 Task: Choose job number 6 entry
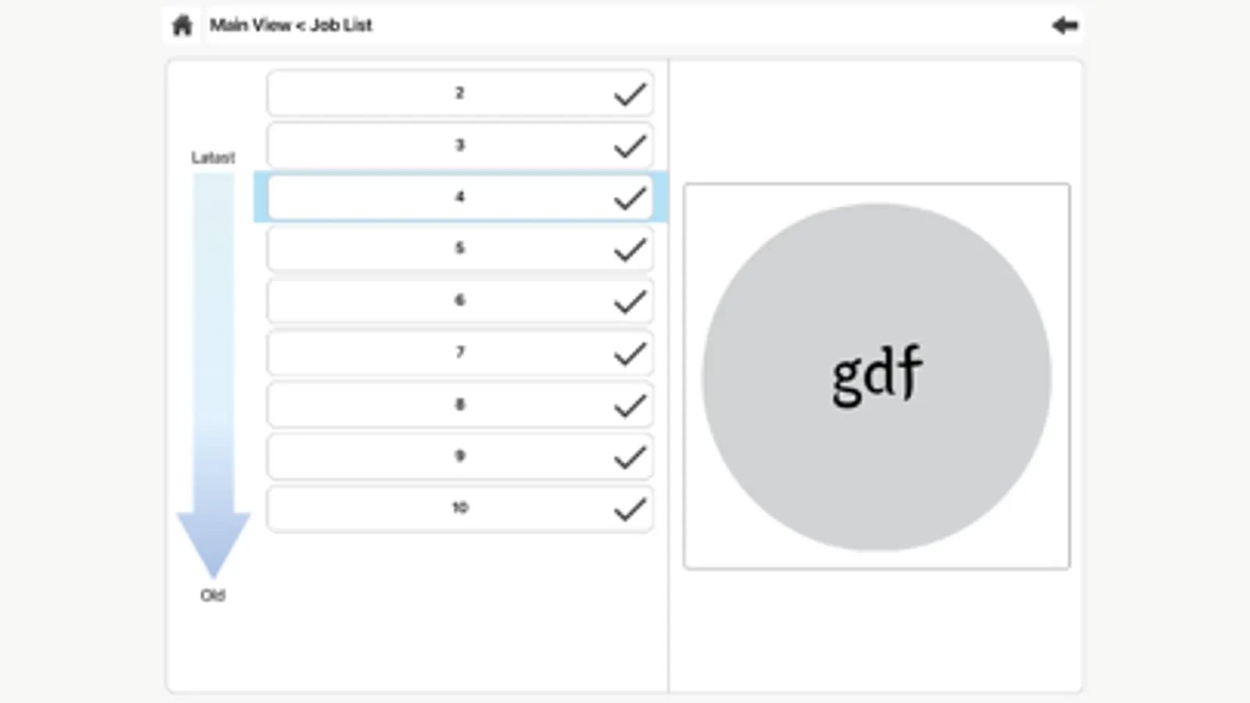tap(460, 301)
